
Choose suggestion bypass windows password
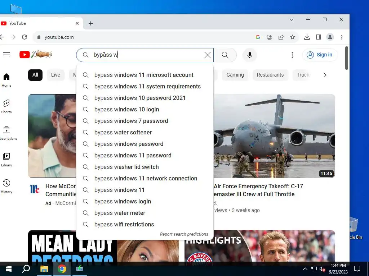145,144
